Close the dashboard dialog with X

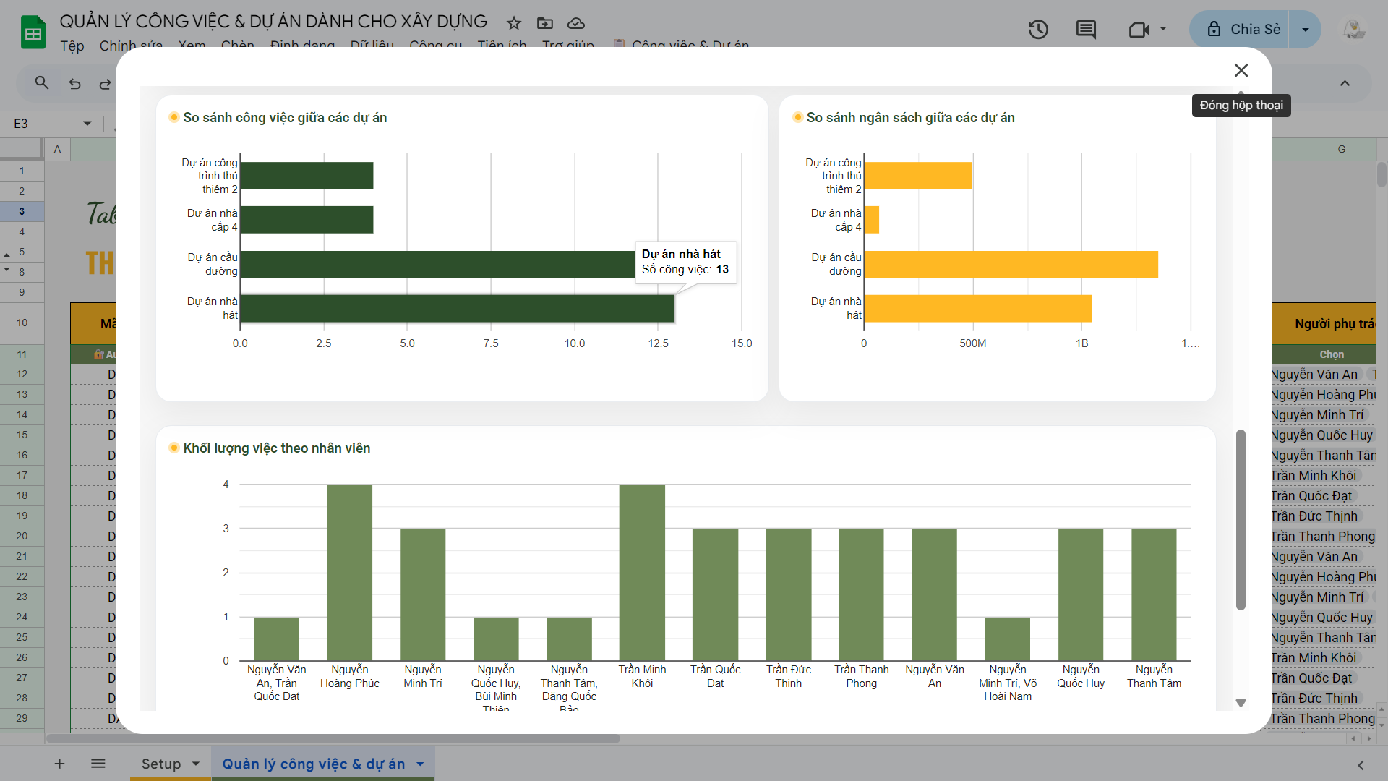point(1241,70)
